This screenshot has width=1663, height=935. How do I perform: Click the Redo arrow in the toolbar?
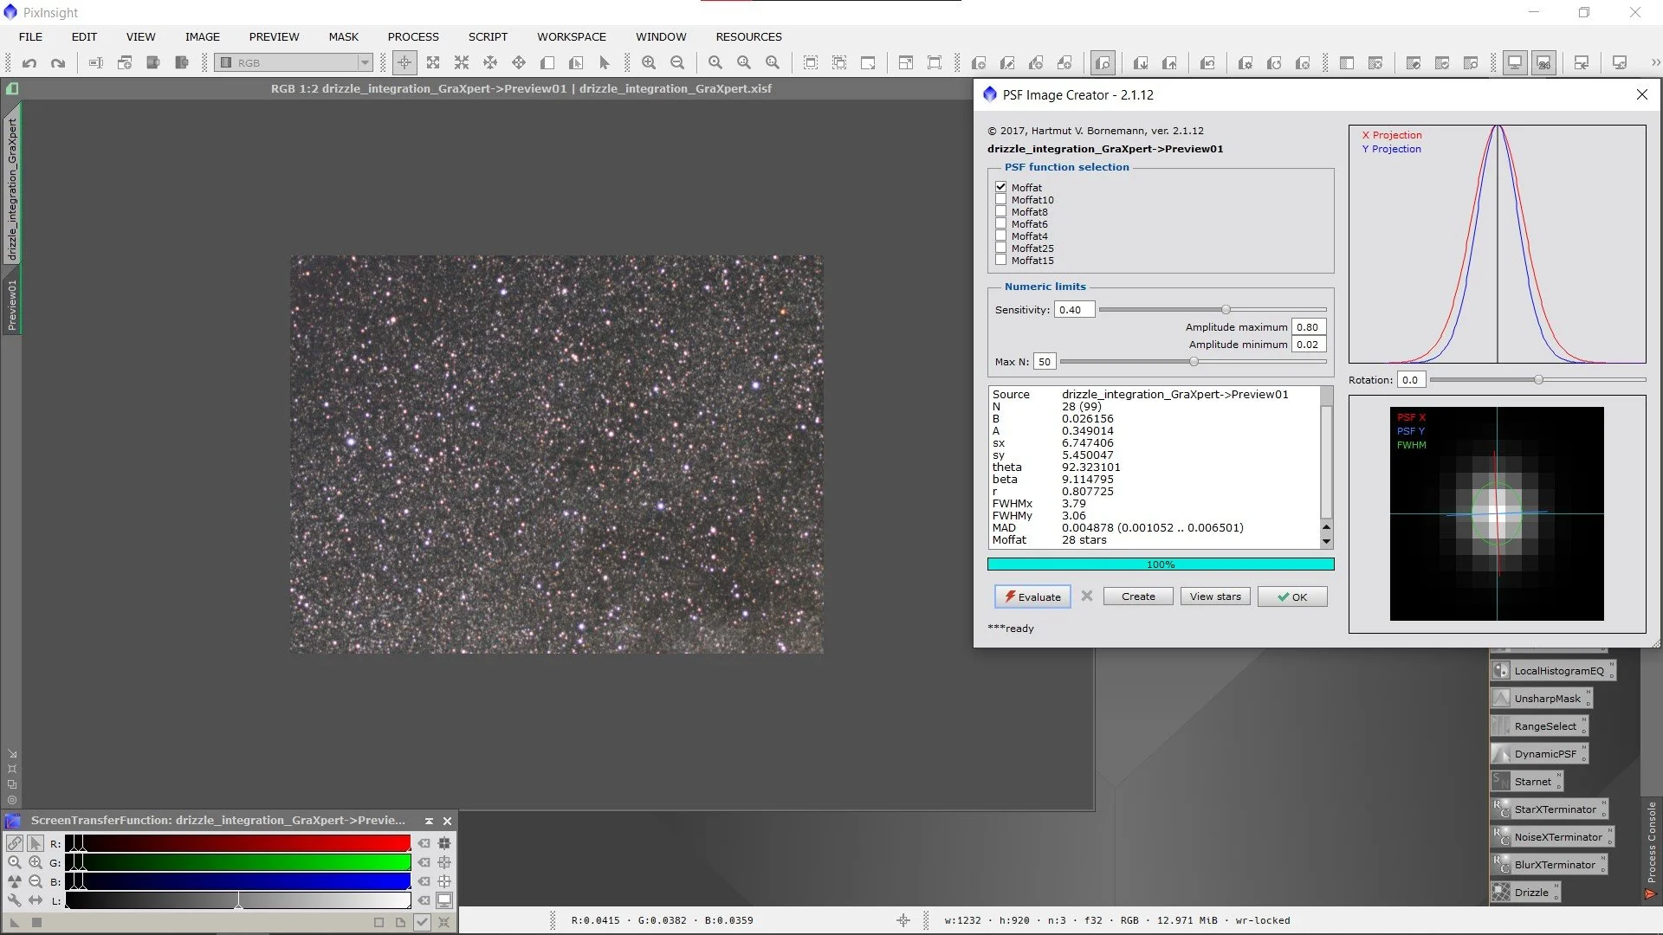58,63
